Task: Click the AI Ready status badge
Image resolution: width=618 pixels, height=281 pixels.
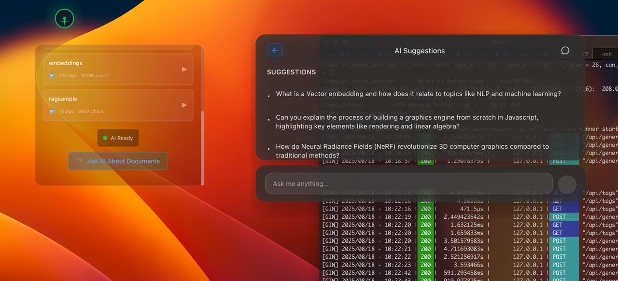Action: point(118,138)
